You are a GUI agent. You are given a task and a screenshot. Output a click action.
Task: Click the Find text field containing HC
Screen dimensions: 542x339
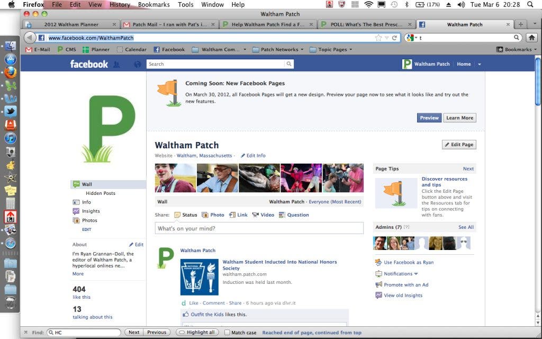click(84, 333)
